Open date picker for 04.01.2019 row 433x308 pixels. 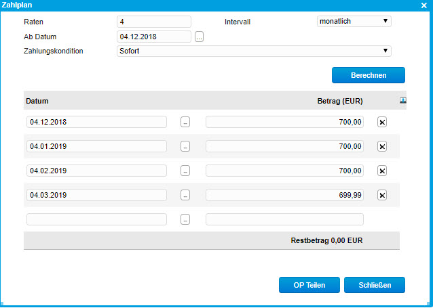[185, 146]
